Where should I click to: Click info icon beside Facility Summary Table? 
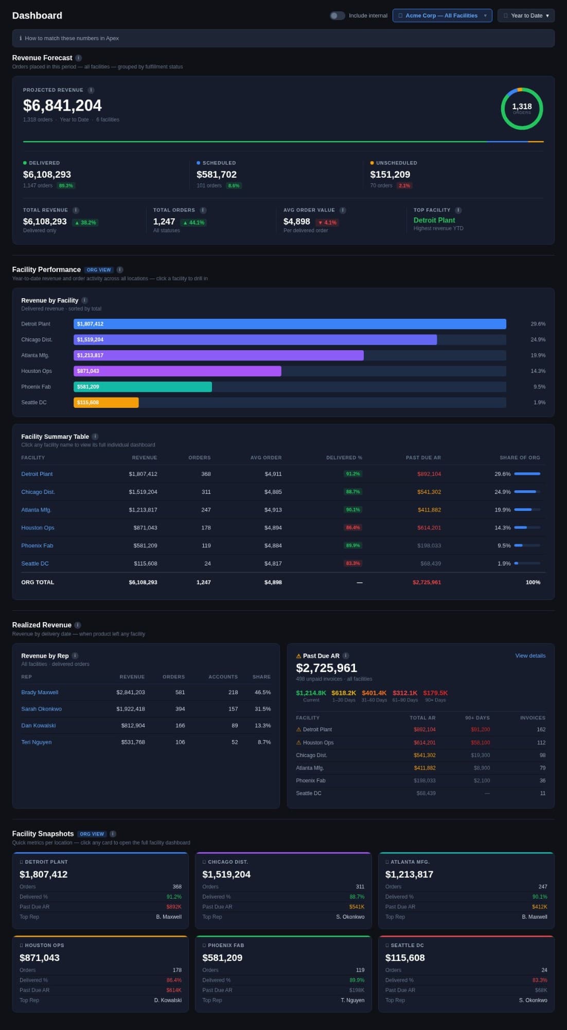click(x=95, y=437)
